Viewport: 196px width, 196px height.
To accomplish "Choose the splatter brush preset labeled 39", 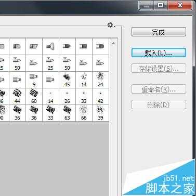I will point(100,113).
